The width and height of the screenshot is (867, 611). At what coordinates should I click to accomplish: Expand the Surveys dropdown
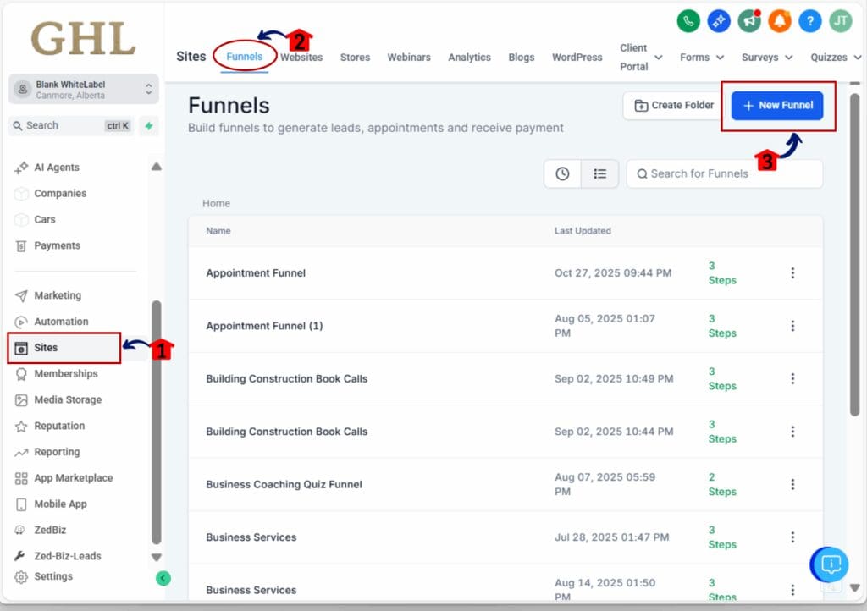766,57
